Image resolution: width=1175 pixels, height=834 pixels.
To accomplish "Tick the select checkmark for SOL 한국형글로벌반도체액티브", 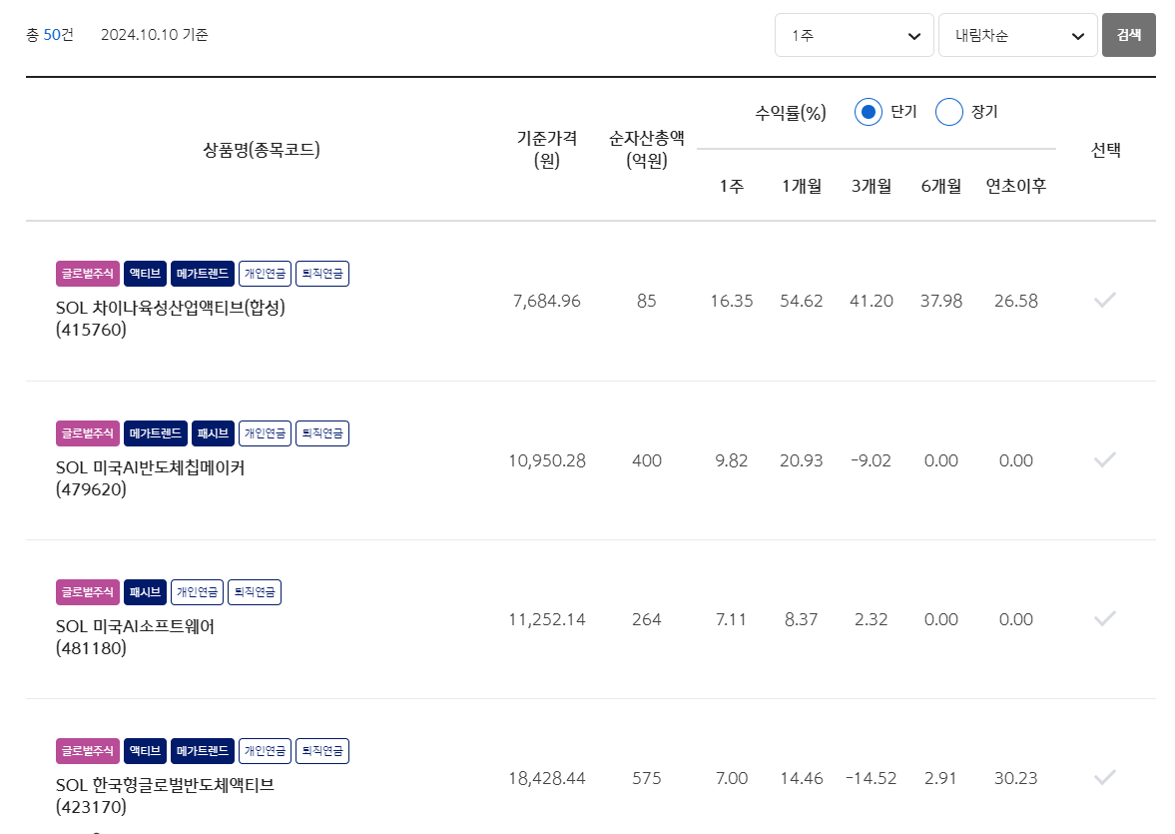I will point(1104,778).
